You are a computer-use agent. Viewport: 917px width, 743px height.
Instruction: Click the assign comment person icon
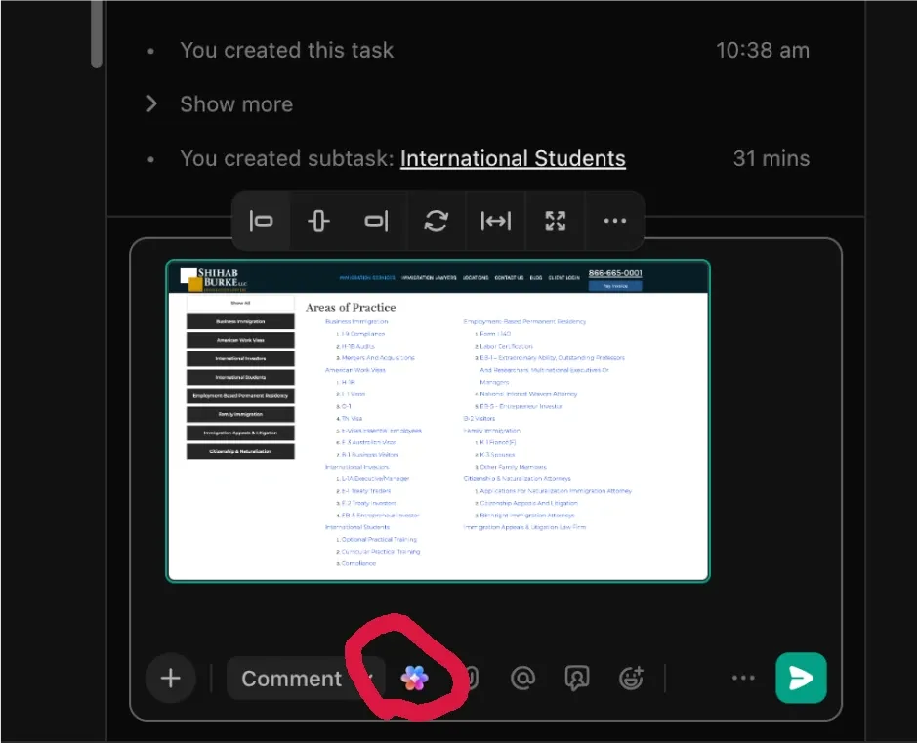577,678
